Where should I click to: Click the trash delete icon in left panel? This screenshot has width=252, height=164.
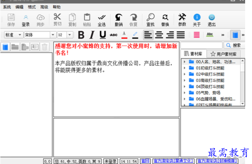[x=44, y=47]
